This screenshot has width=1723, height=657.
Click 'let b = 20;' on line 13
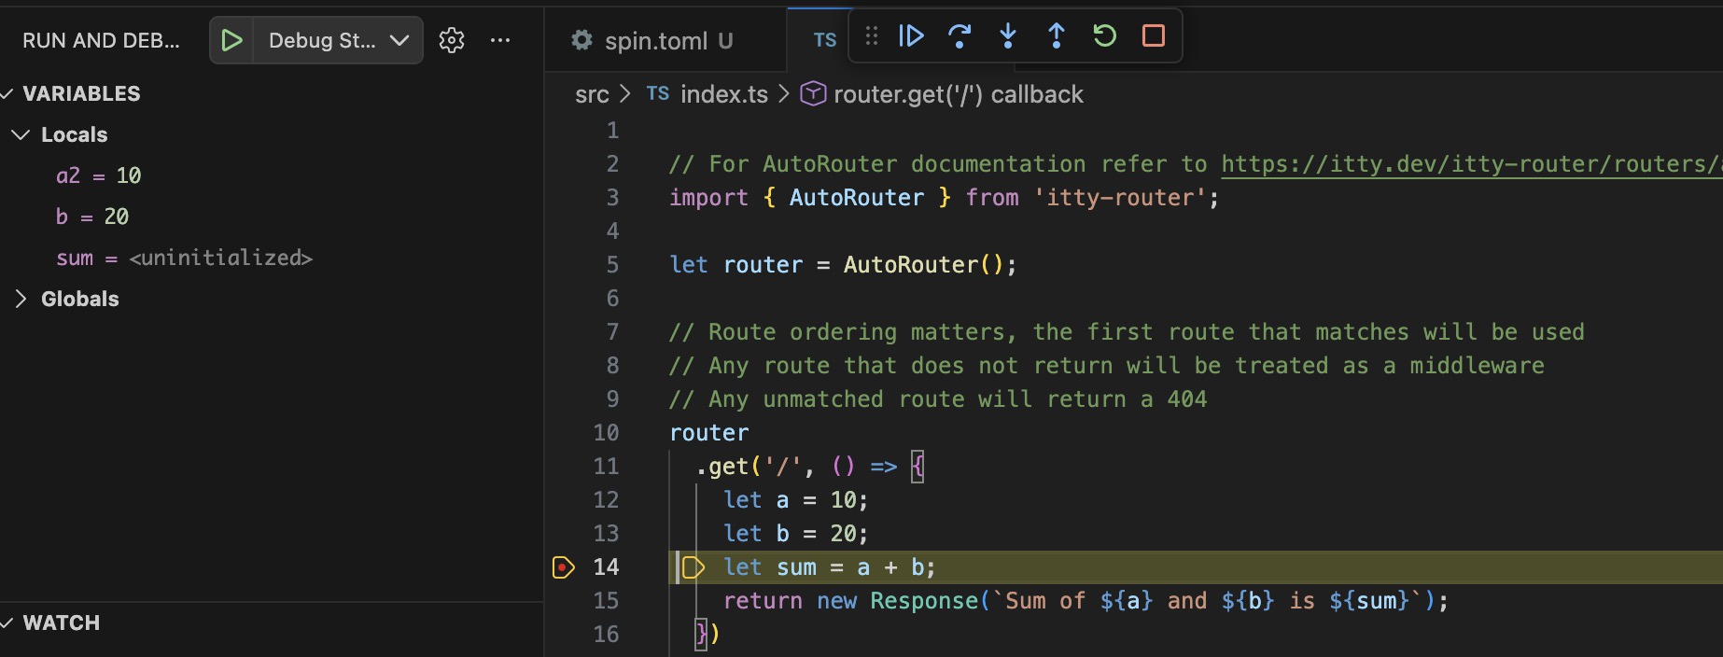click(x=796, y=534)
